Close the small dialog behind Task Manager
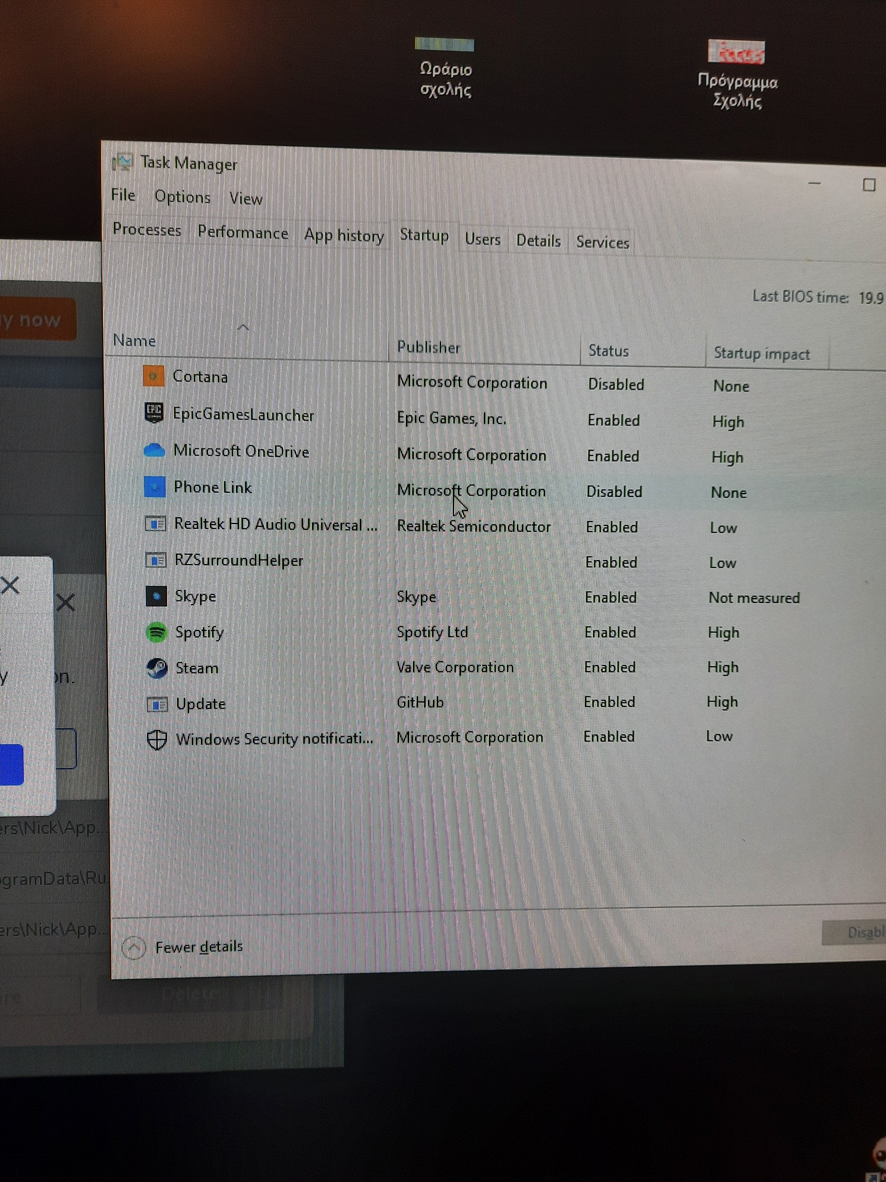Image resolution: width=886 pixels, height=1182 pixels. coord(10,586)
